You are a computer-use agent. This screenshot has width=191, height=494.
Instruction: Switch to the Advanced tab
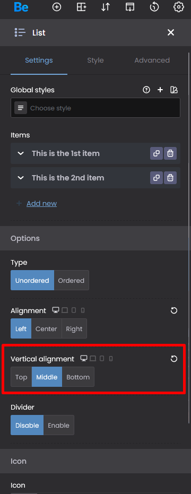pyautogui.click(x=152, y=60)
